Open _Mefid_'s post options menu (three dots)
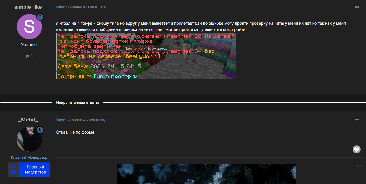The width and height of the screenshot is (366, 184). 357,120
